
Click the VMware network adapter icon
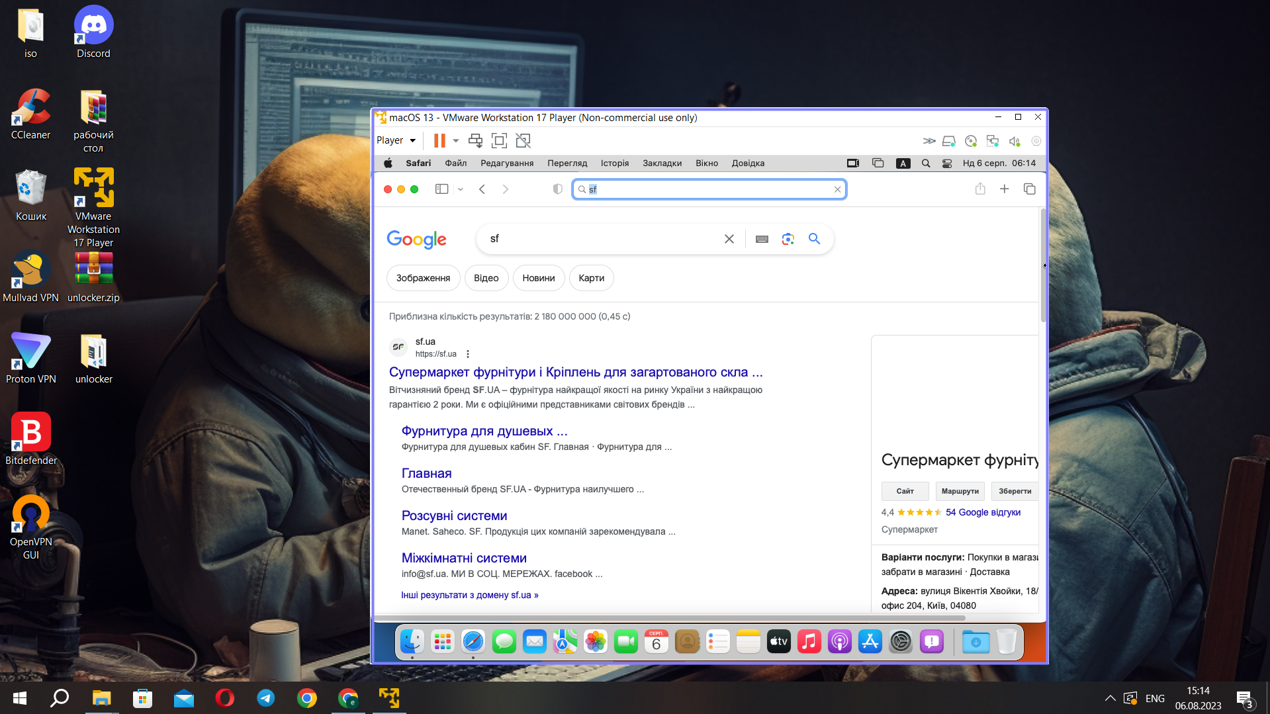[992, 141]
